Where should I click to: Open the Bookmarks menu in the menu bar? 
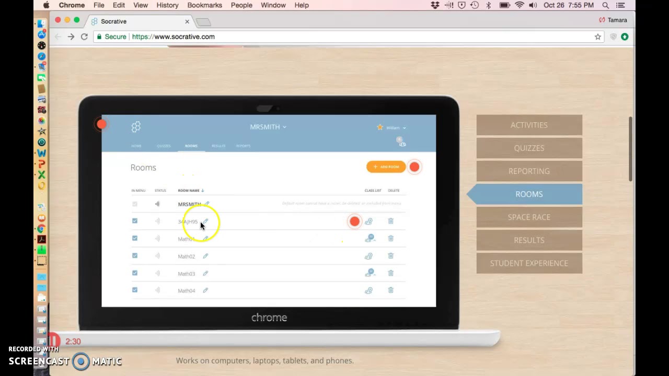(x=204, y=5)
